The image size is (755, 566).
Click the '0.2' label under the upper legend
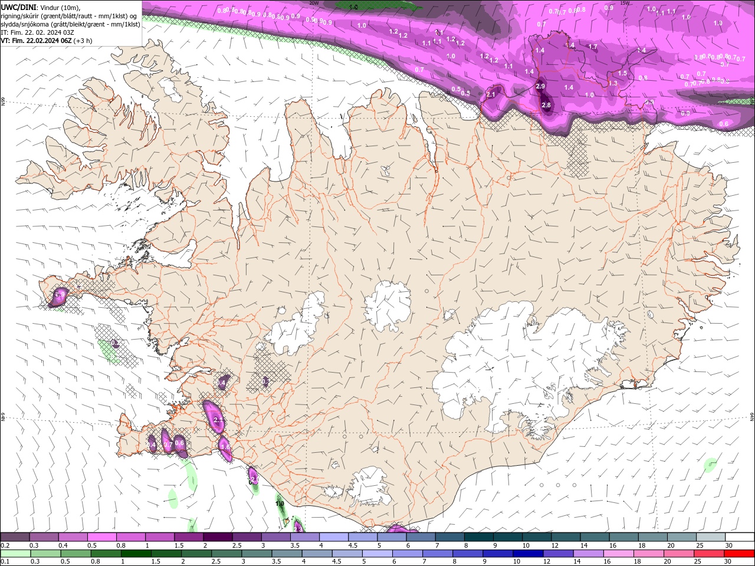(x=5, y=545)
